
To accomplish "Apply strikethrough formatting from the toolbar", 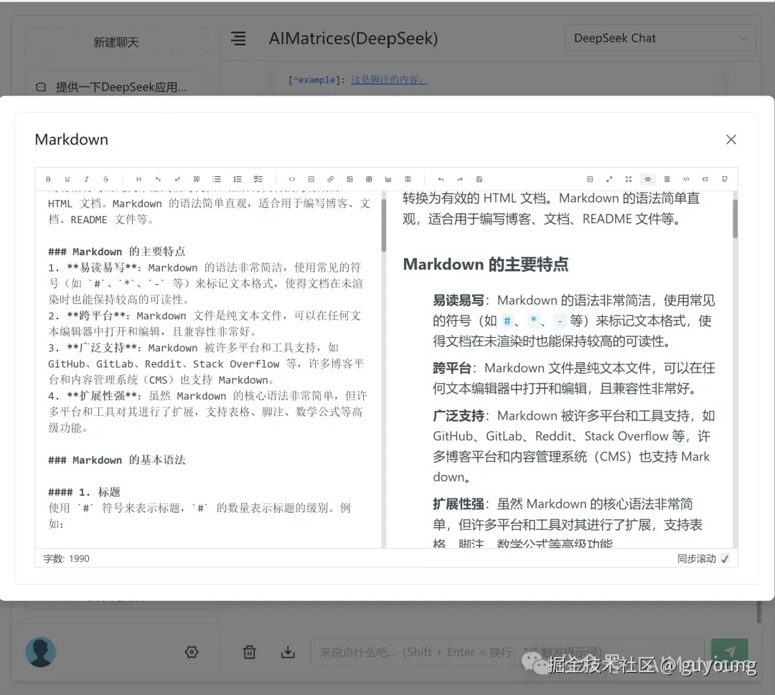I will 105,179.
